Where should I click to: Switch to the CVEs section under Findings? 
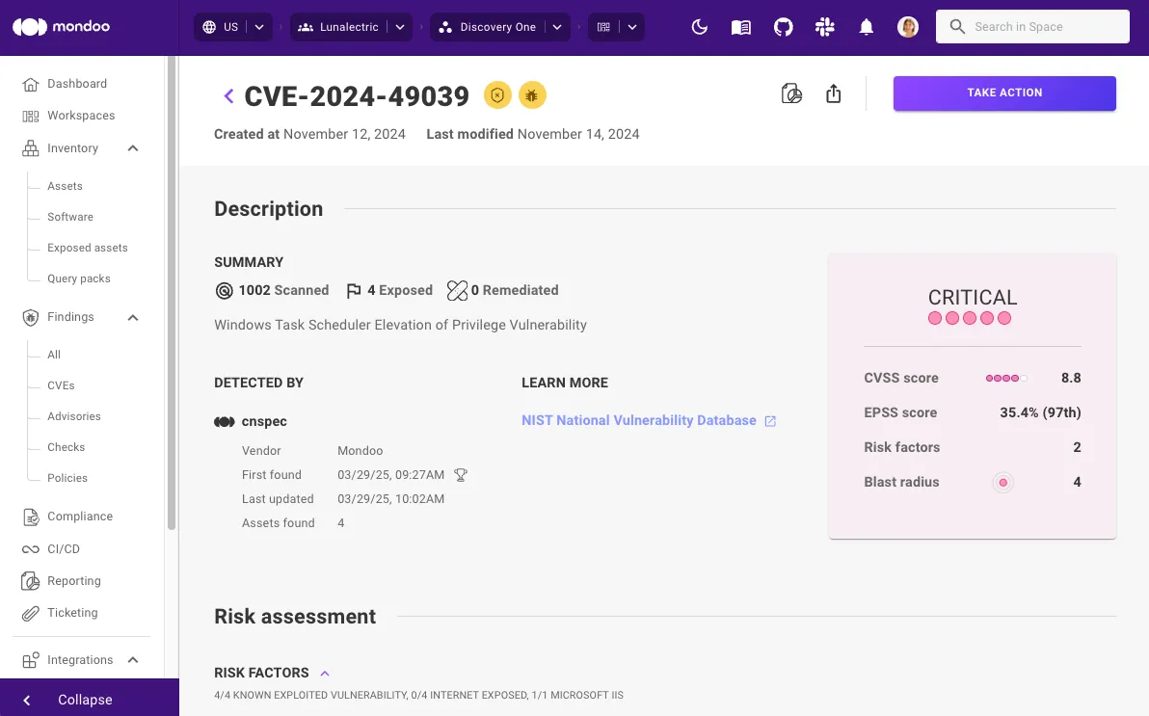[60, 385]
